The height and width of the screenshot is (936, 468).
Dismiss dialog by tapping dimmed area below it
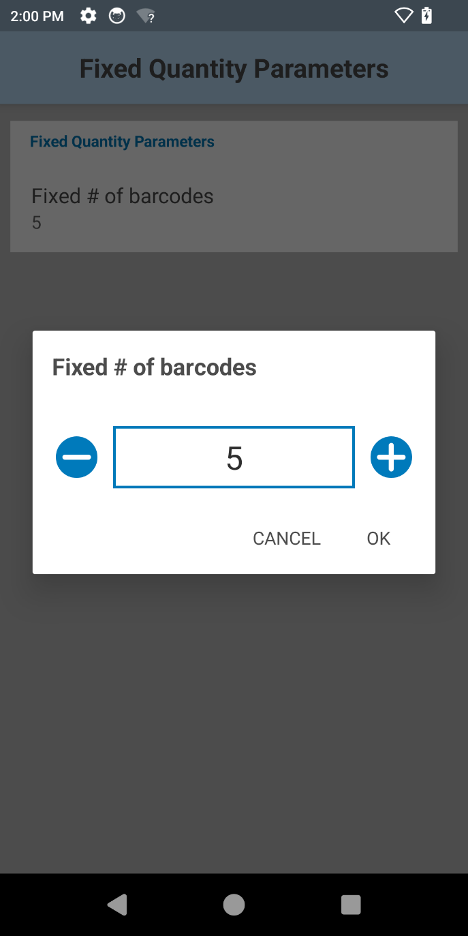[234, 716]
